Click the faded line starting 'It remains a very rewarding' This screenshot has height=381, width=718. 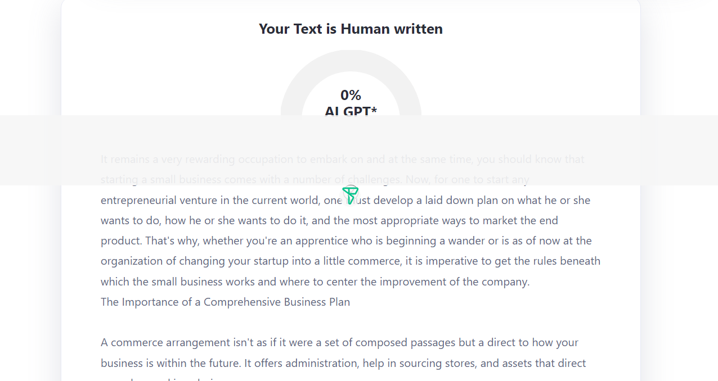click(x=343, y=159)
